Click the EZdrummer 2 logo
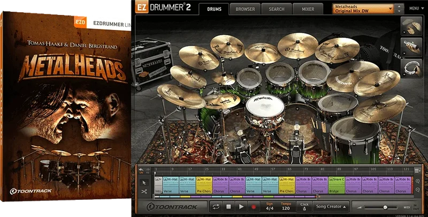Viewport: 428px width, 217px height. pos(163,7)
